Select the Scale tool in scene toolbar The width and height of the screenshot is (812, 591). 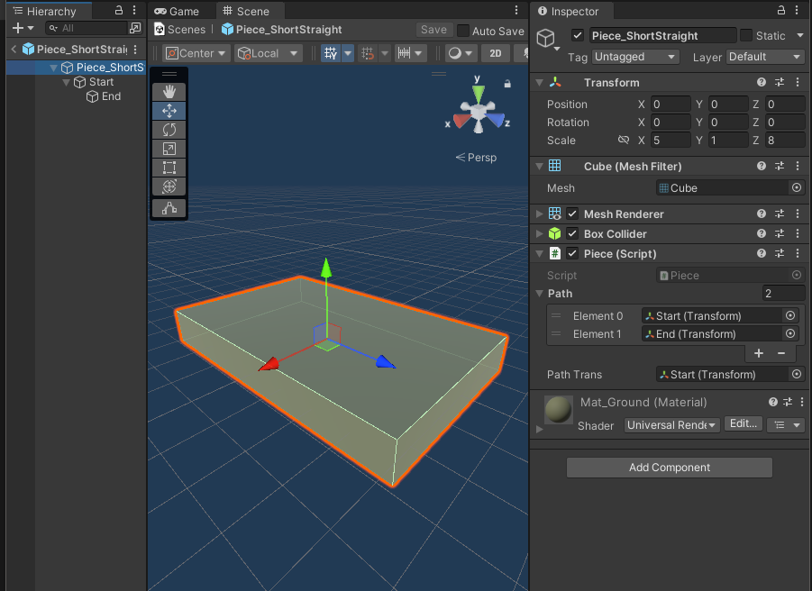(169, 149)
